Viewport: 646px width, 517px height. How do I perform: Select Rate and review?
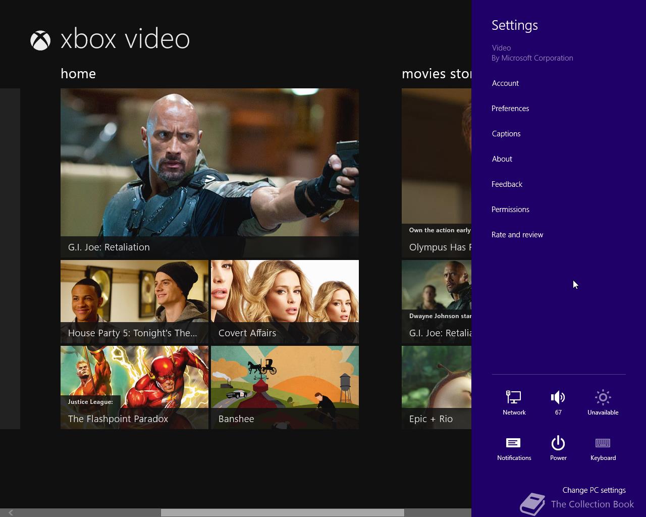coord(517,235)
